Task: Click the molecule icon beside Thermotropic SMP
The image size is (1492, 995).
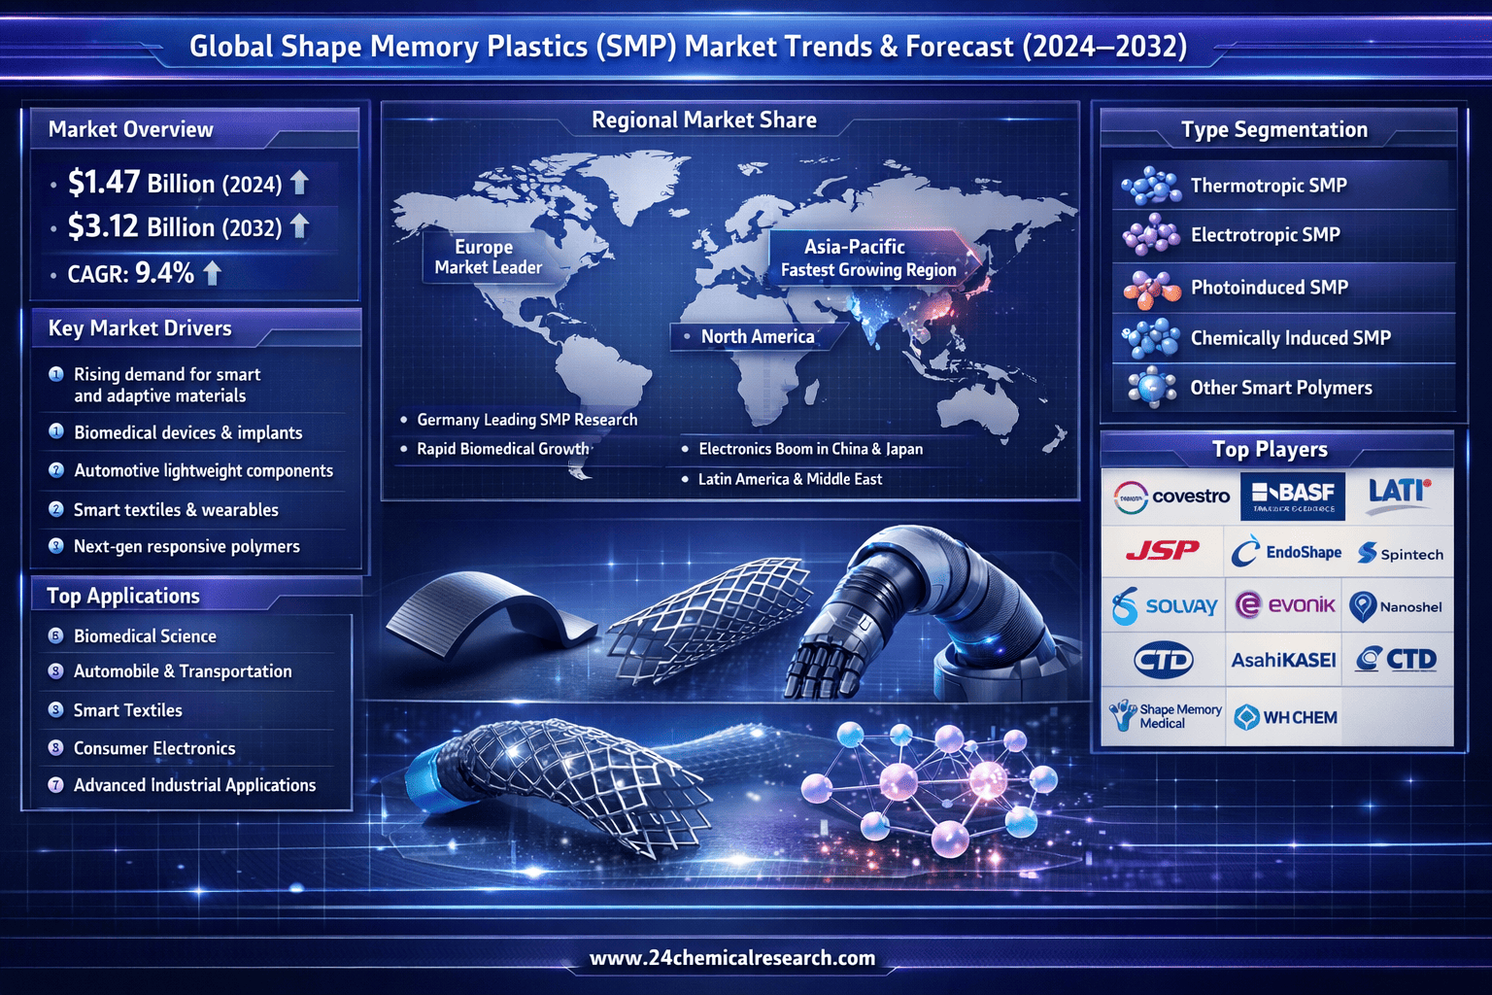Action: [1150, 186]
